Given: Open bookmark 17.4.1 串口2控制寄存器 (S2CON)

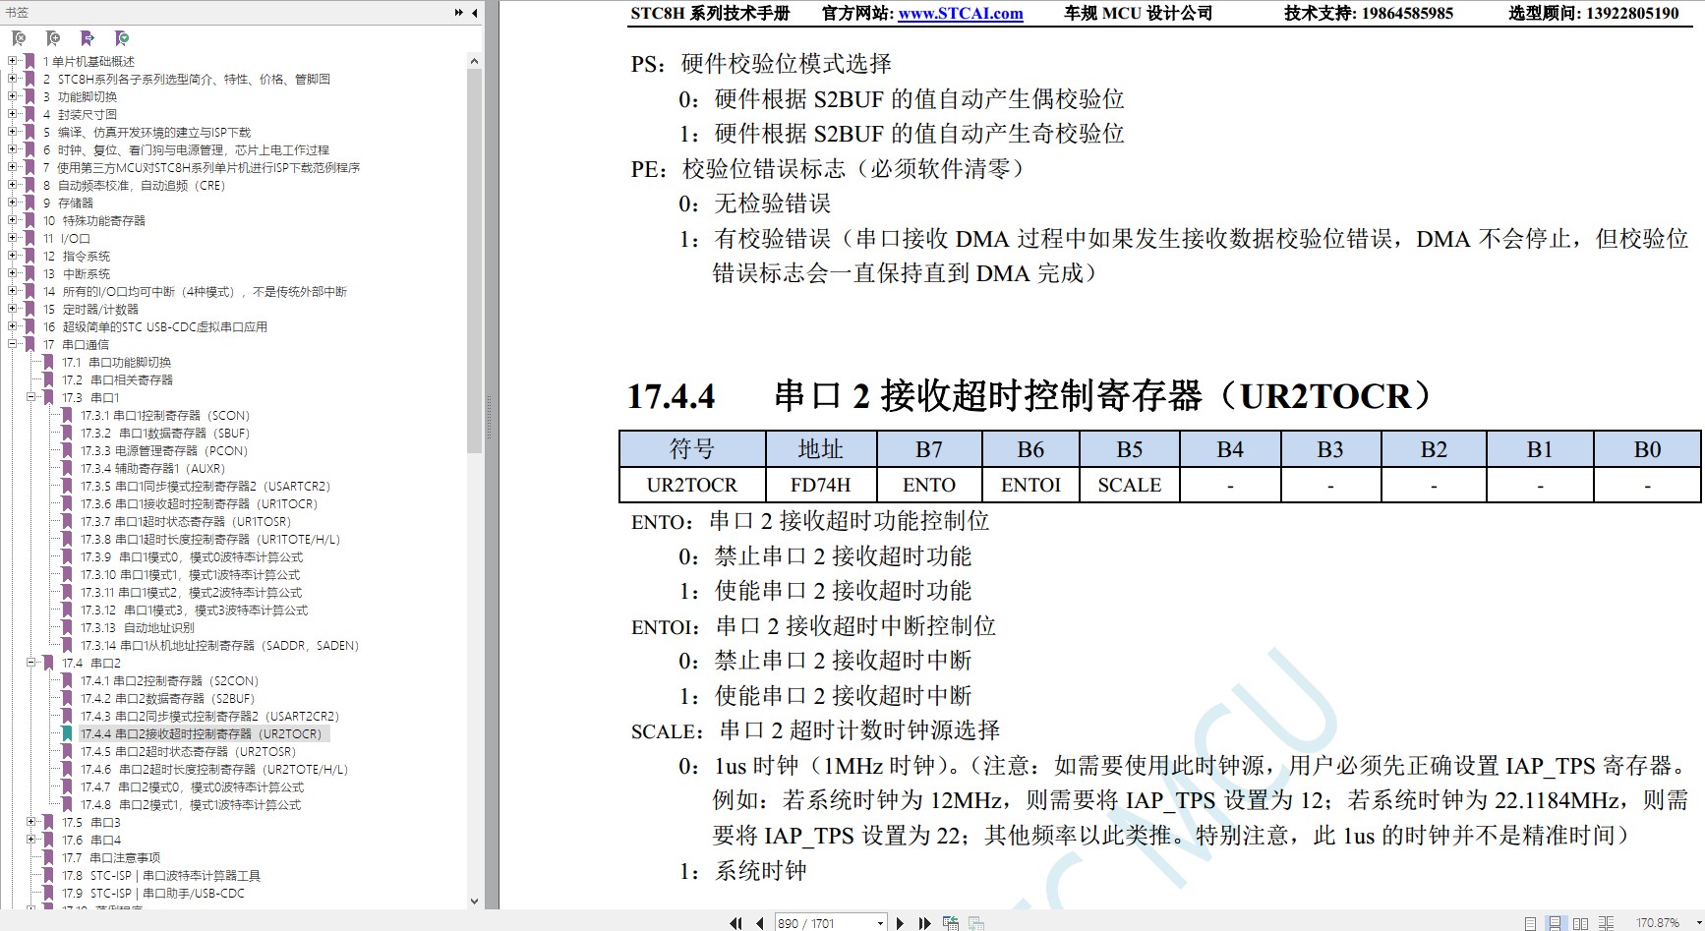Looking at the screenshot, I should point(170,680).
